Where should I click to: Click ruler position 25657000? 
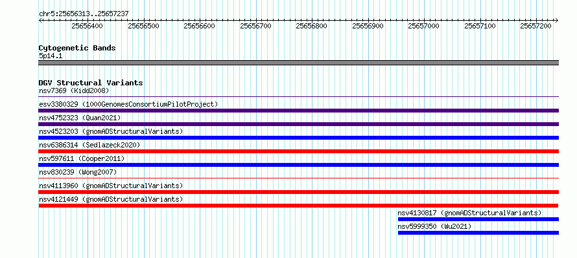pyautogui.click(x=424, y=26)
